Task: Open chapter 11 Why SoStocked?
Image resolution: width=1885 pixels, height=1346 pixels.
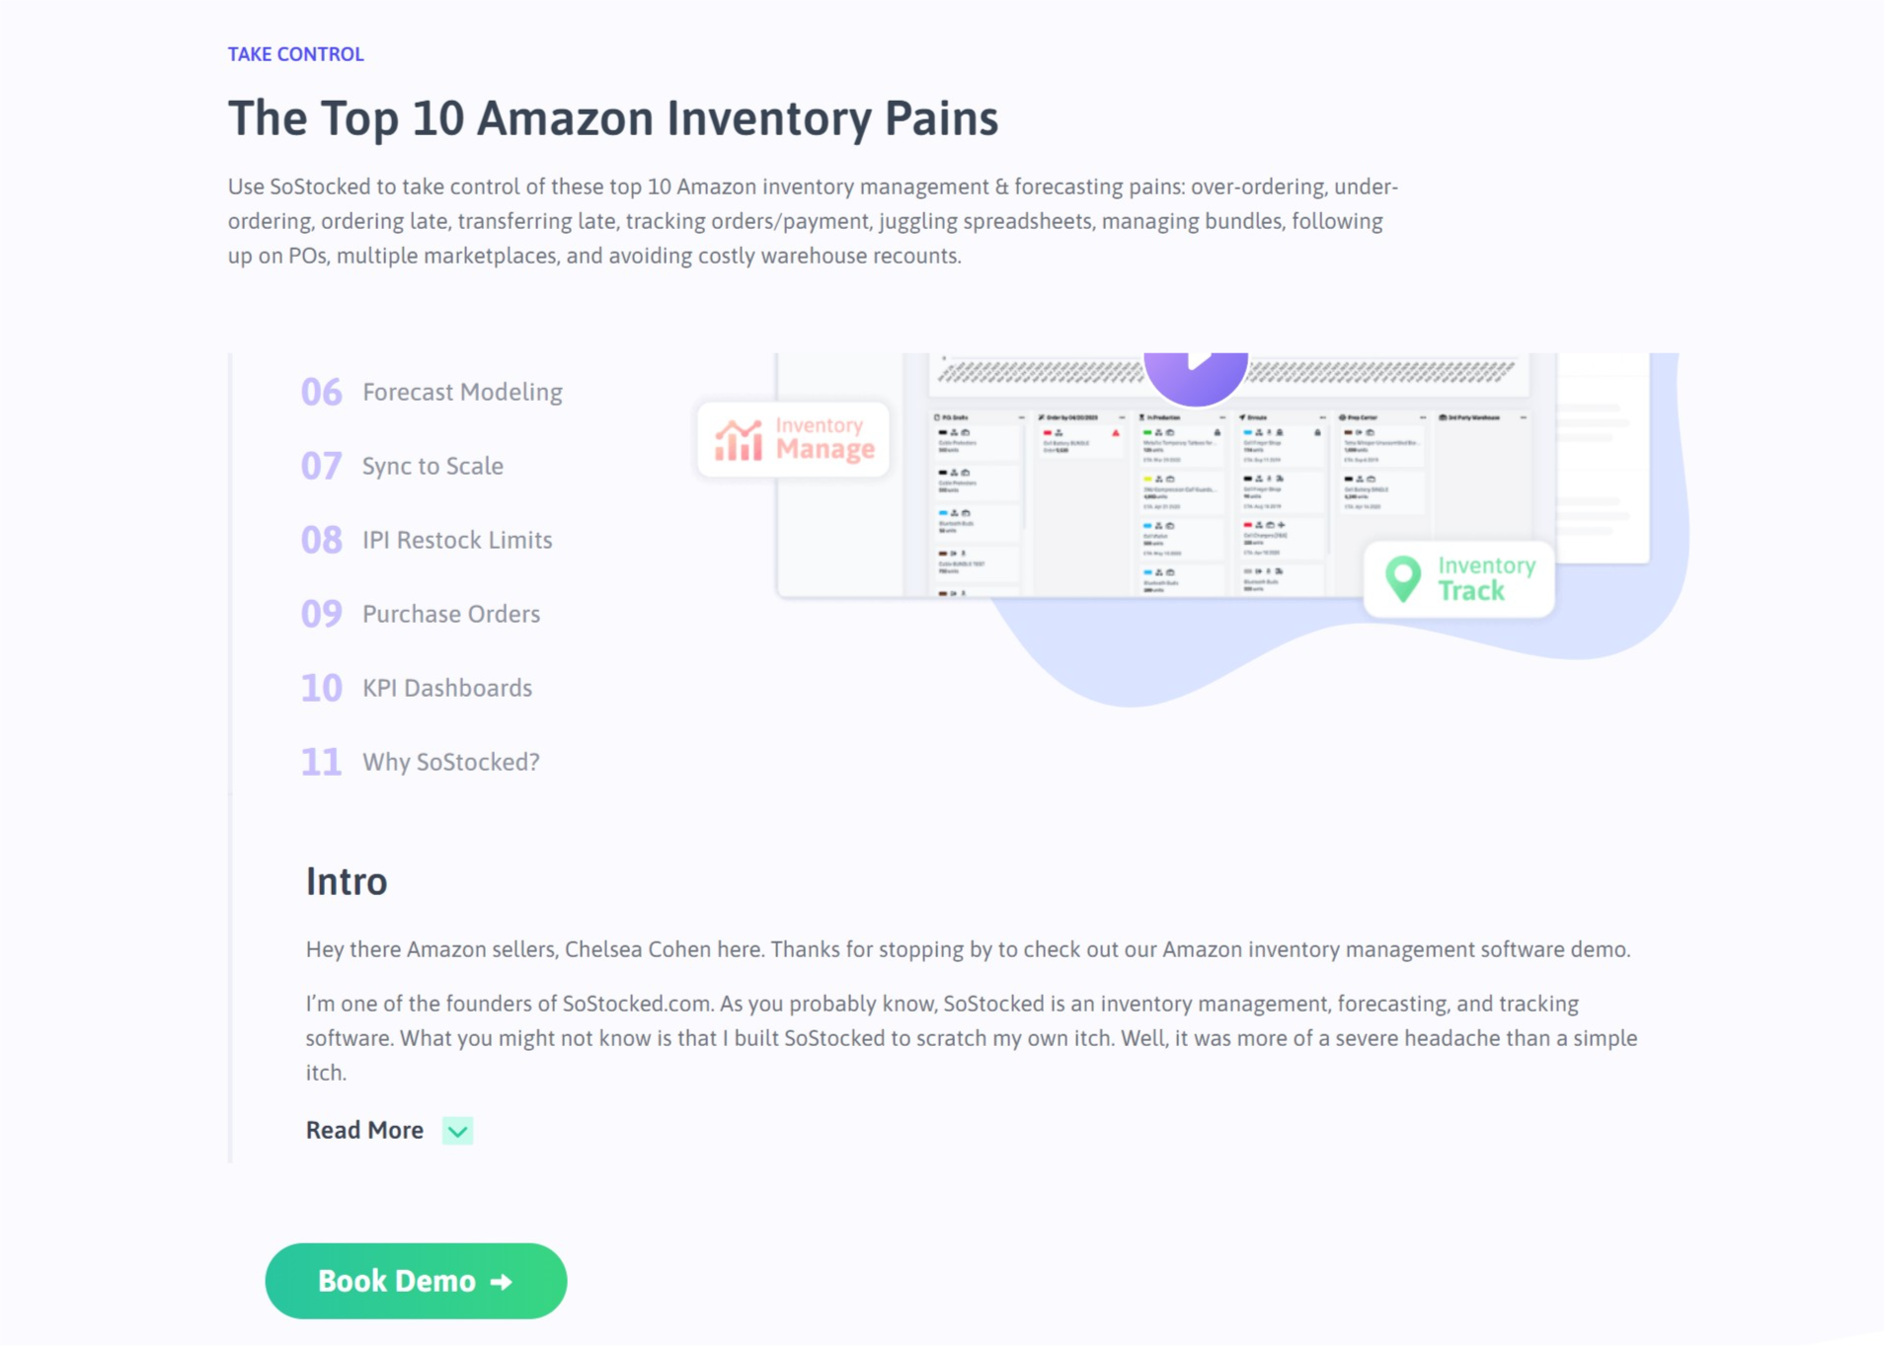Action: pyautogui.click(x=421, y=762)
